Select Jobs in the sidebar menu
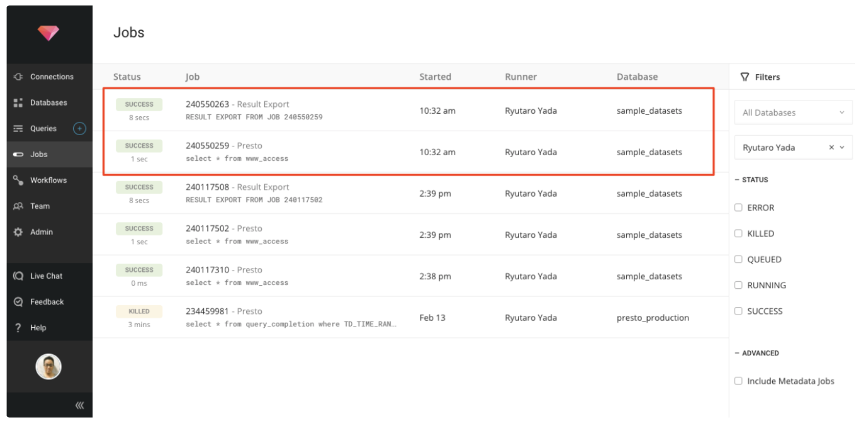The width and height of the screenshot is (863, 421). (x=39, y=155)
